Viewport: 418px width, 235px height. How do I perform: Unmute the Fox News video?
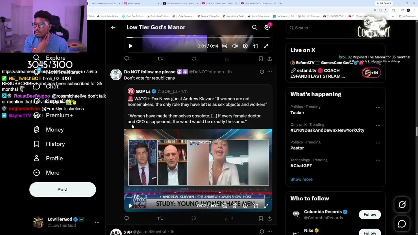pos(235,206)
